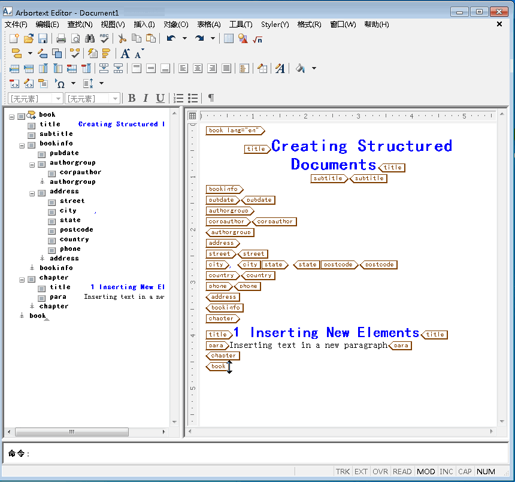
Task: Click the Paste clipboard icon
Action: pyautogui.click(x=151, y=39)
